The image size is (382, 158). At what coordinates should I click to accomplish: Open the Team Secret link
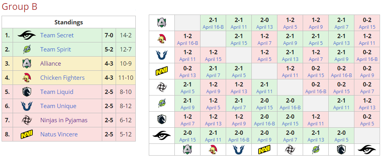(57, 35)
